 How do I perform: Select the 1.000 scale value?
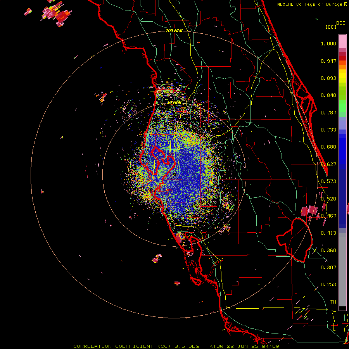click(x=328, y=44)
